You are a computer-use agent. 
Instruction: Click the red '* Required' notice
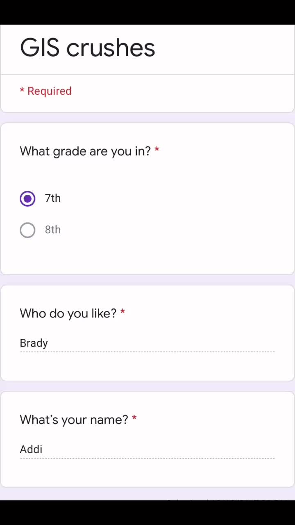pyautogui.click(x=45, y=91)
